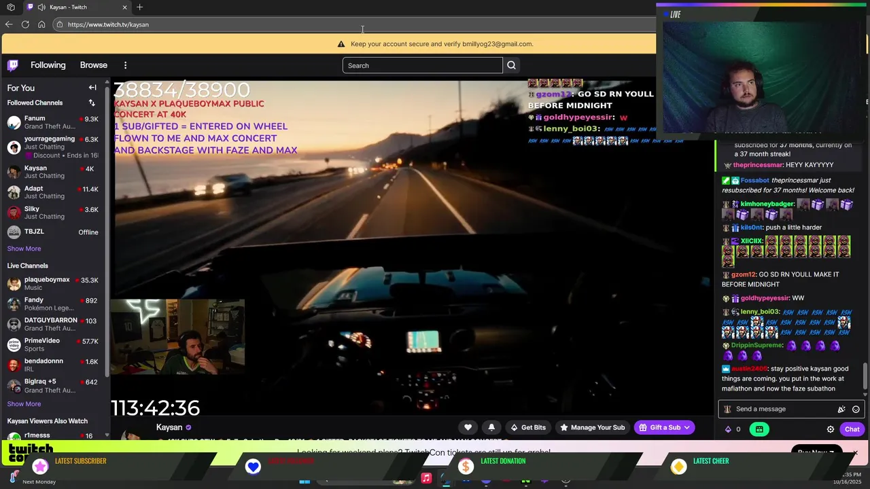Click Fossabot username in chat
The image size is (870, 489).
coord(754,181)
